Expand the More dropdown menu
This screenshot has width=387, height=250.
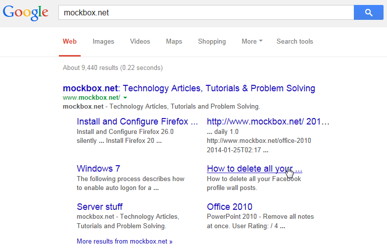252,42
